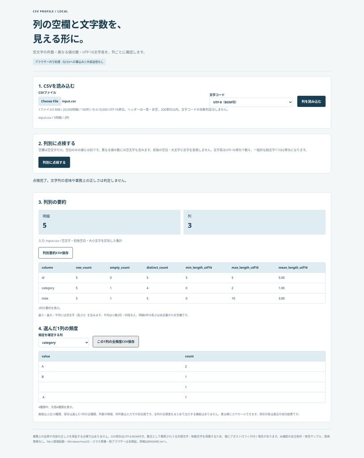Click the mean_length_utf16 column header
This screenshot has width=364, height=458.
pos(293,267)
